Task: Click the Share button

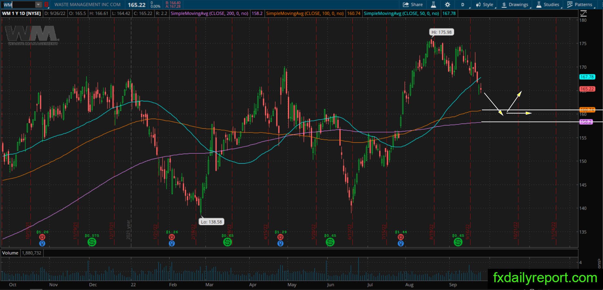Action: [413, 5]
